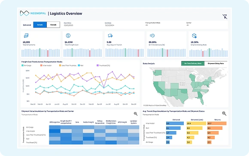Viewport: 249px width, 156px height.
Task: Open zoom on Shipment Value breakdown chart
Action: 136,114
